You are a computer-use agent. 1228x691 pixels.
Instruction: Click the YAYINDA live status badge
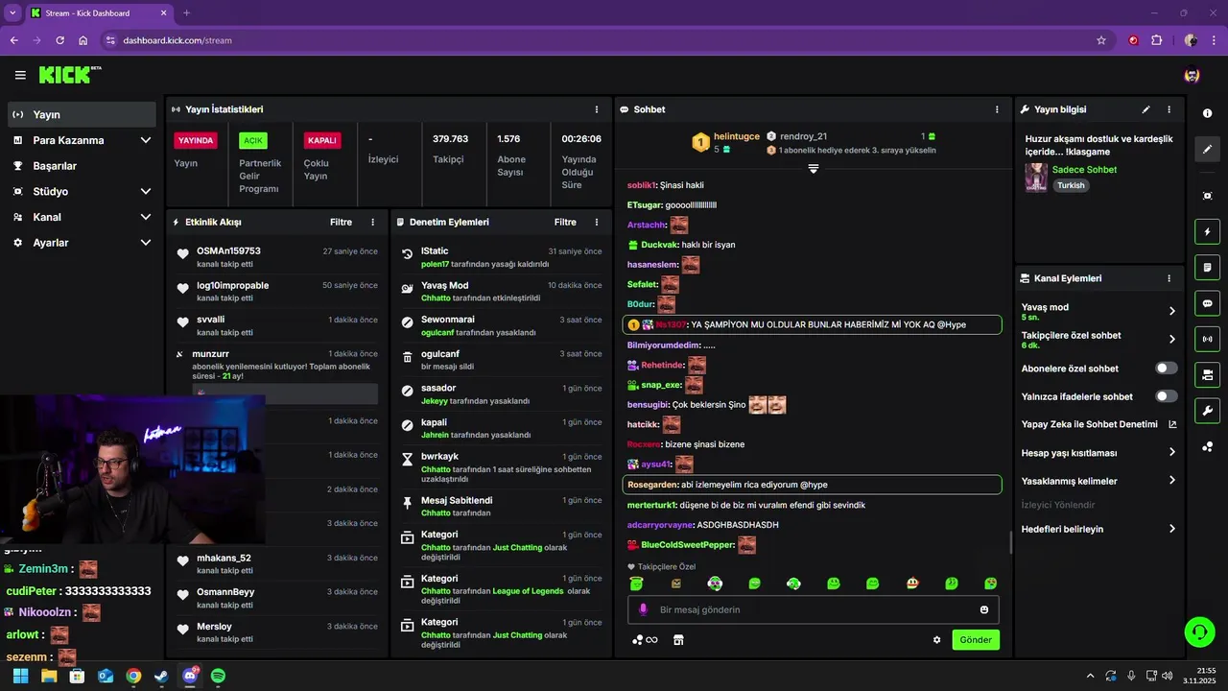click(196, 140)
